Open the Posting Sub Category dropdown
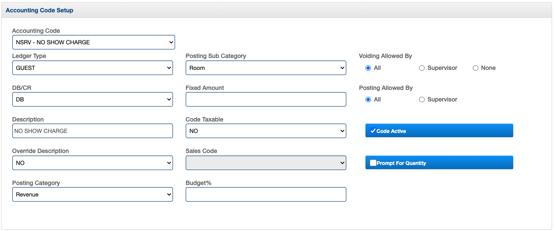Screen dimensions: 555x231 coord(266,68)
